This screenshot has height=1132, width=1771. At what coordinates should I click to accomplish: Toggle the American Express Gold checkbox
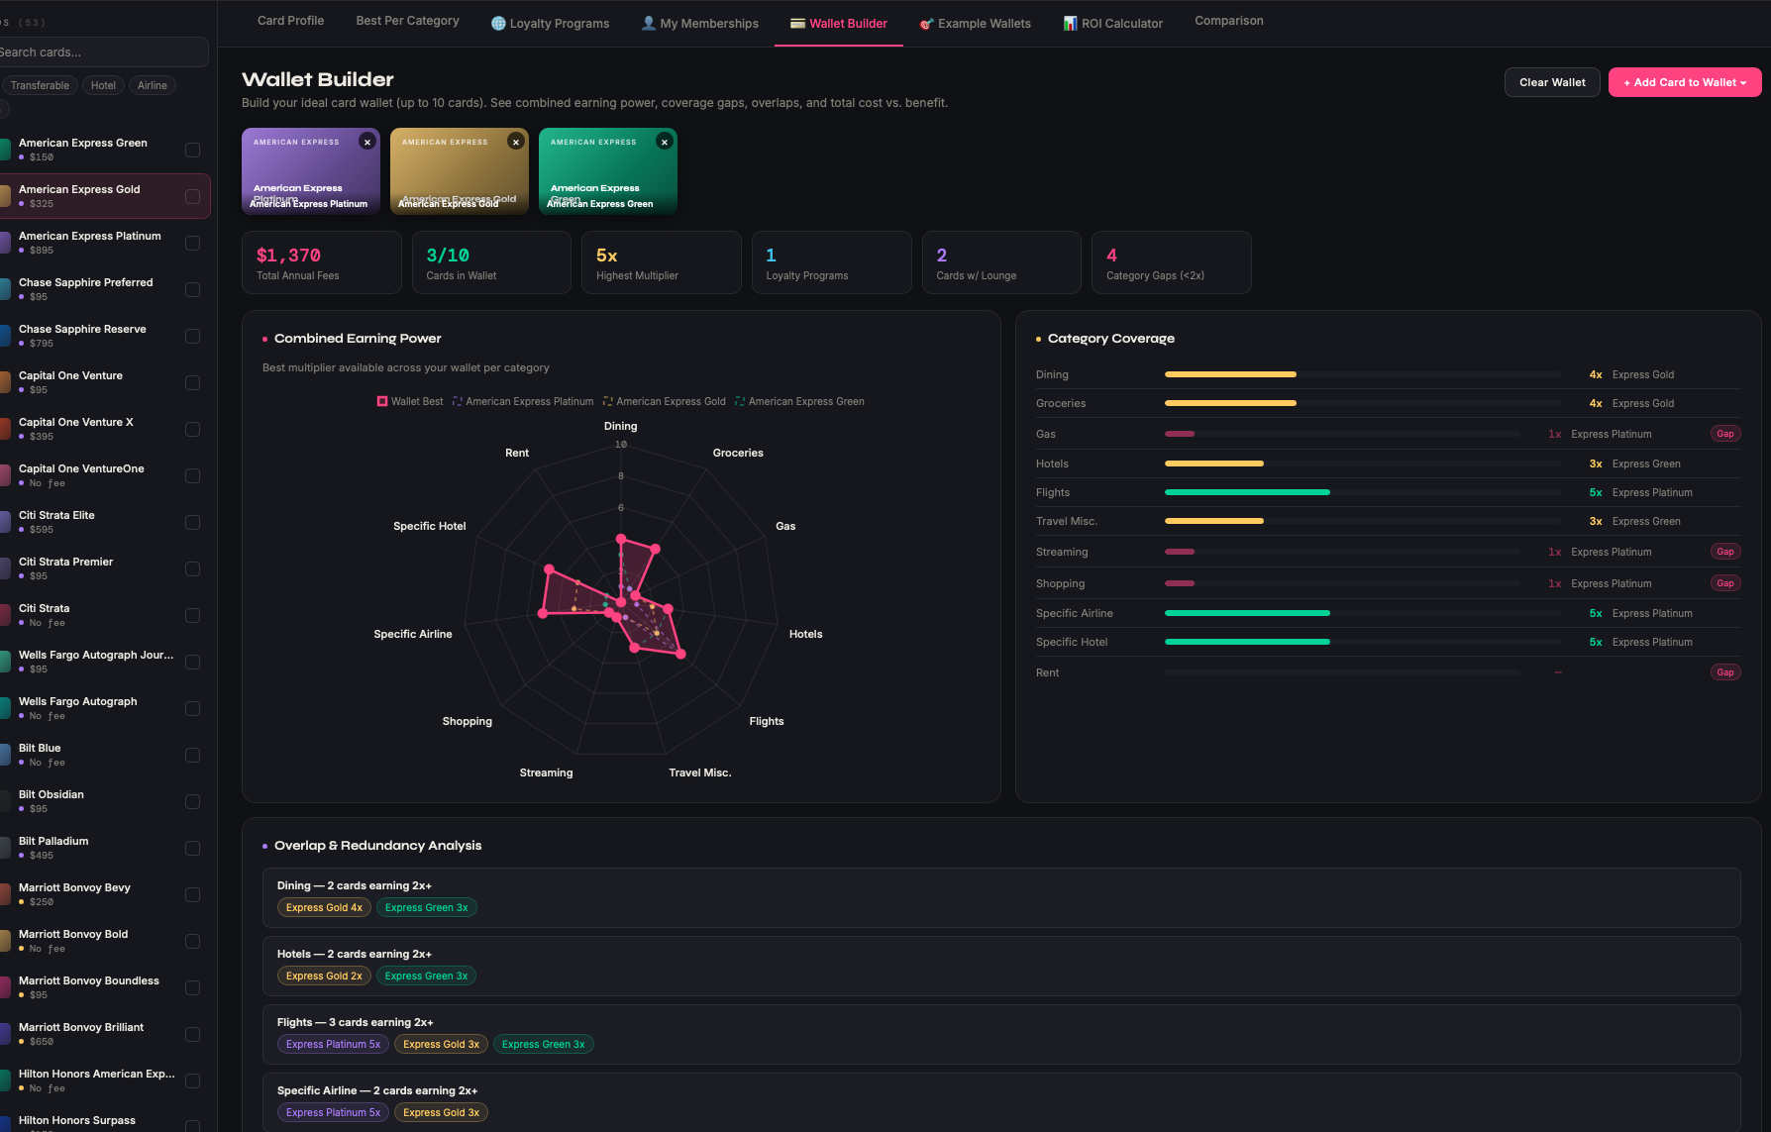pos(192,196)
